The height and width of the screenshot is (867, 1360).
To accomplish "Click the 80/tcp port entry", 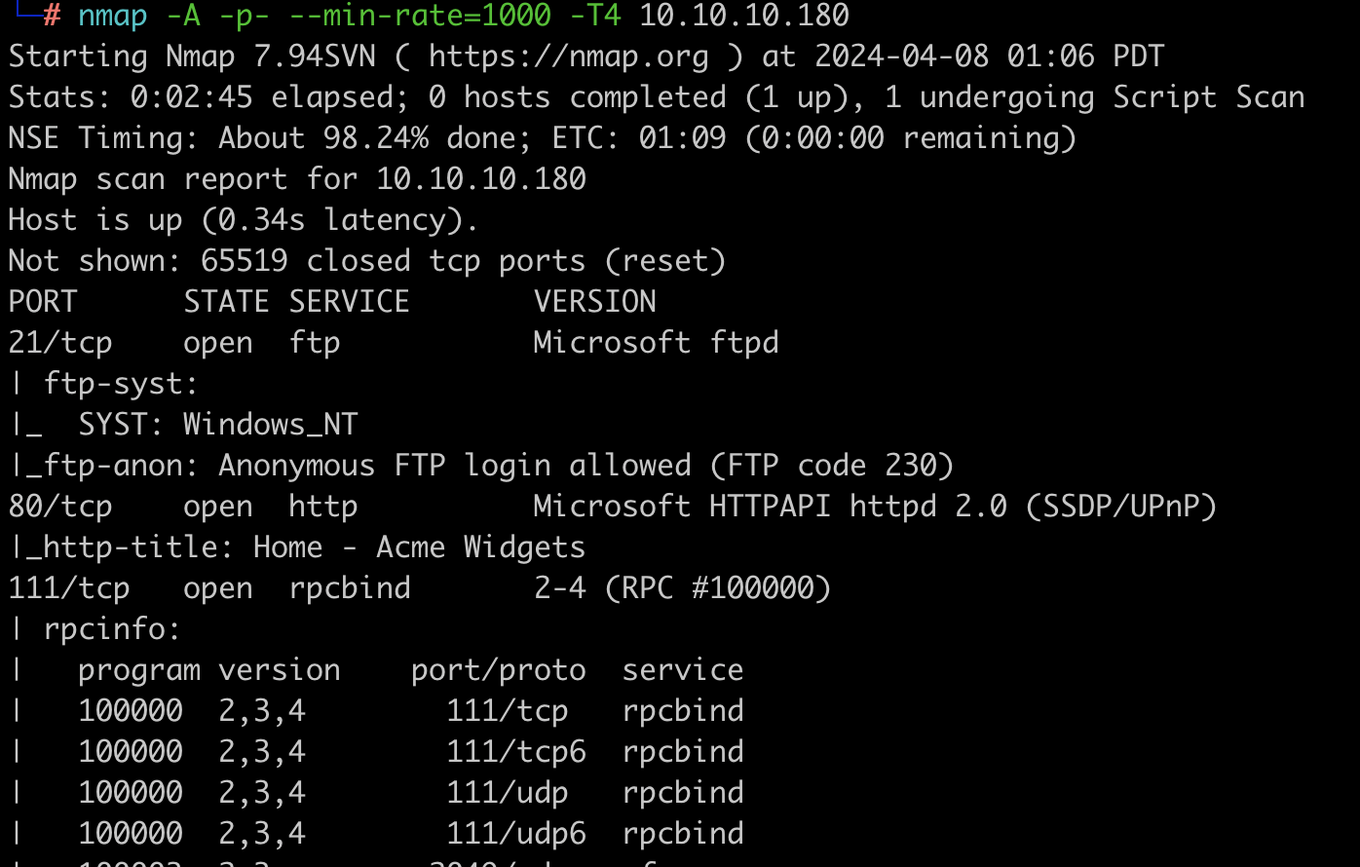I will point(60,507).
